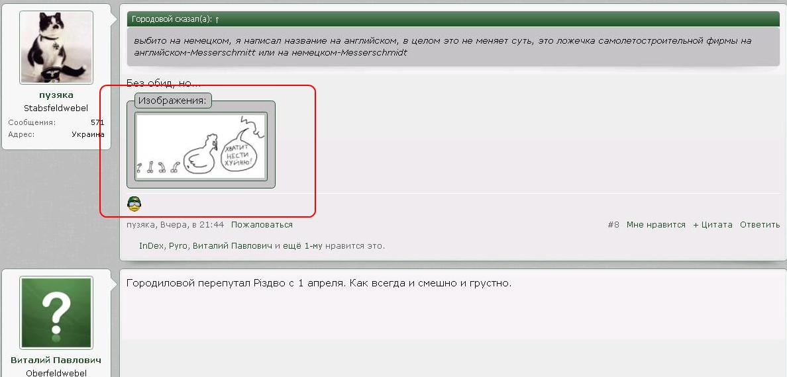The height and width of the screenshot is (377, 787).
Task: Report post via Пожаловаться
Action: (262, 225)
